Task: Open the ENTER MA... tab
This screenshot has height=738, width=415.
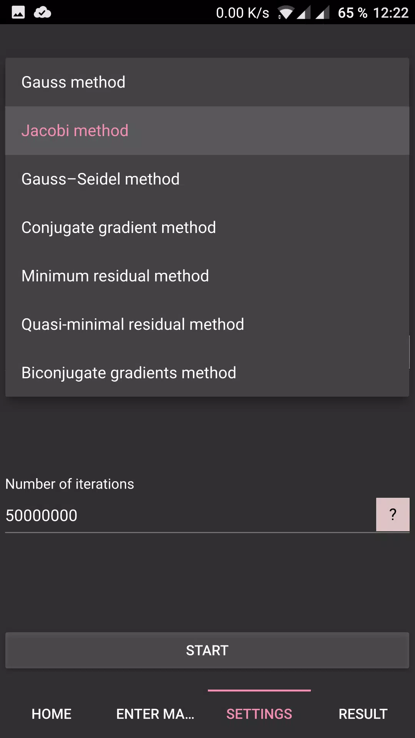Action: 156,714
